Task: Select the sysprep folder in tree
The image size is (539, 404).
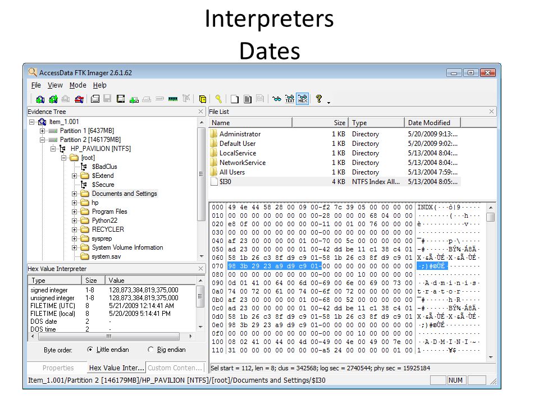Action: point(102,238)
